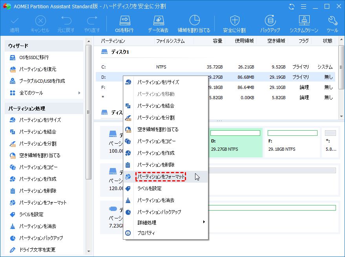Click the refresh icon in the title bar
The width and height of the screenshot is (345, 257).
coord(292,7)
